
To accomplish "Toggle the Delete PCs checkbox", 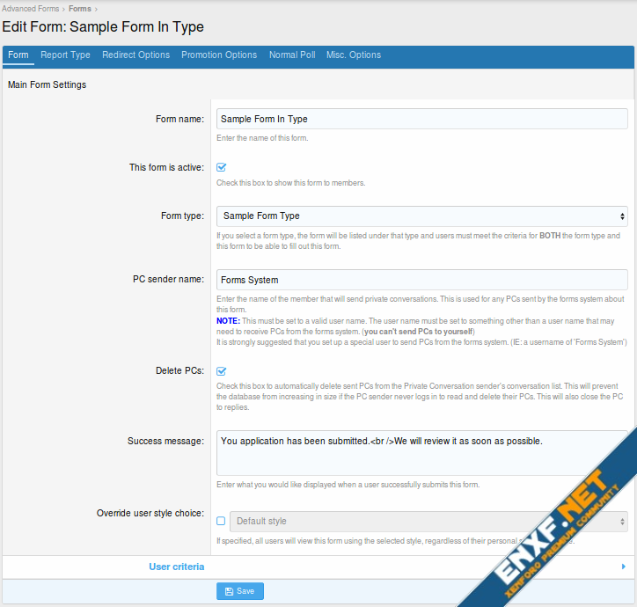I will coord(221,371).
